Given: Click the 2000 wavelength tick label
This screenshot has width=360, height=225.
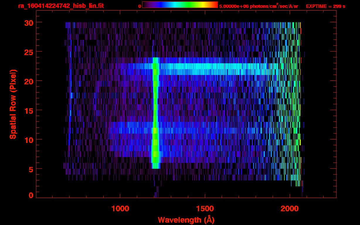Looking at the screenshot, I should pyautogui.click(x=290, y=209).
